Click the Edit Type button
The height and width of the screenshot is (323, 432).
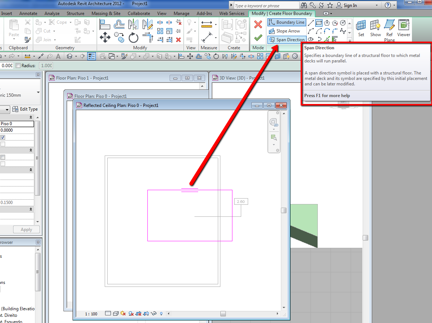25,109
